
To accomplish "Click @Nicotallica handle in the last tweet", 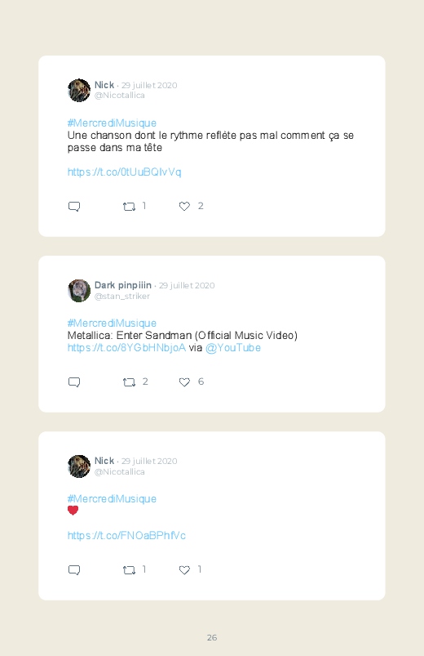I will click(120, 472).
